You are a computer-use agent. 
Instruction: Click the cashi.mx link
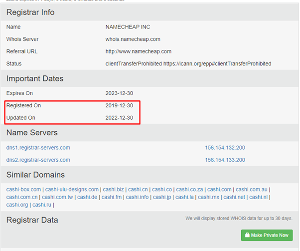[x=208, y=197]
